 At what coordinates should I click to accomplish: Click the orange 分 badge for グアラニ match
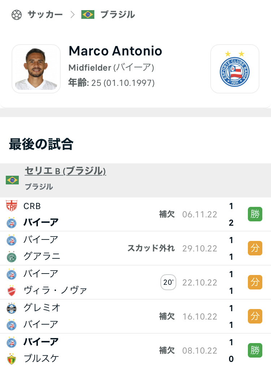click(x=255, y=248)
